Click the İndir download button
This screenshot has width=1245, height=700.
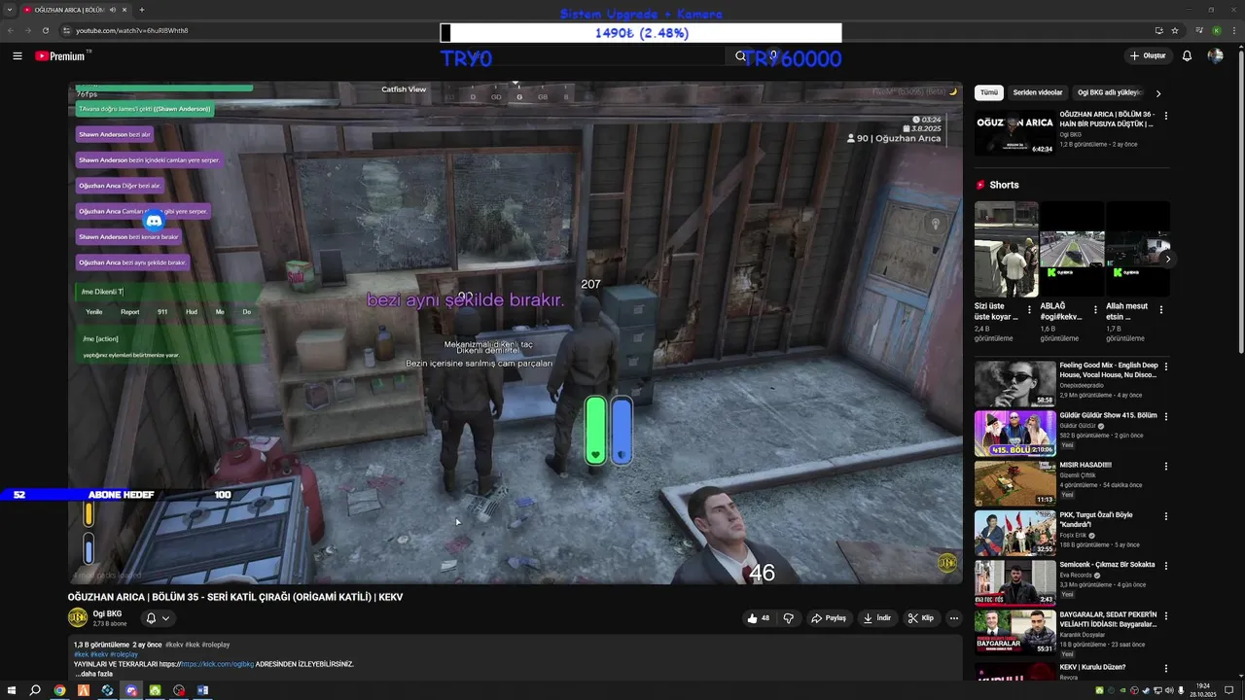pos(877,618)
